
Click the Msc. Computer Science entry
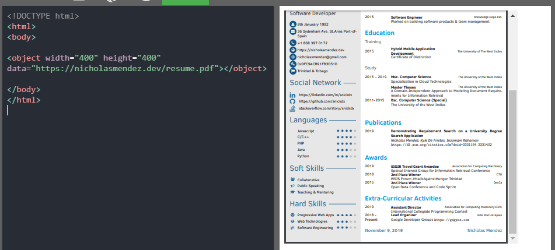tap(411, 77)
